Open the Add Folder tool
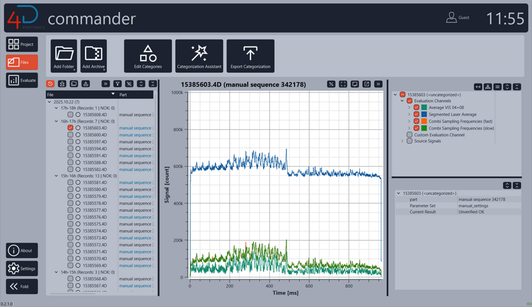 (x=64, y=56)
